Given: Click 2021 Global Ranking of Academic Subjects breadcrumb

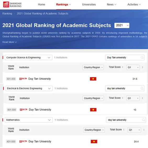Looking at the screenshot, I should pos(42,14).
